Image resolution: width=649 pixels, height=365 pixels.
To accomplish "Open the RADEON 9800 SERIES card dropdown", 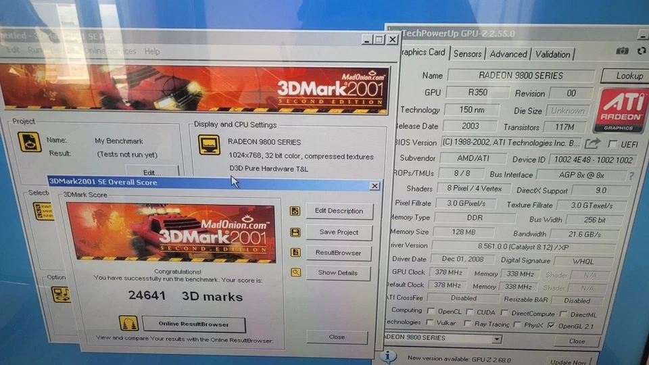I will [x=496, y=339].
